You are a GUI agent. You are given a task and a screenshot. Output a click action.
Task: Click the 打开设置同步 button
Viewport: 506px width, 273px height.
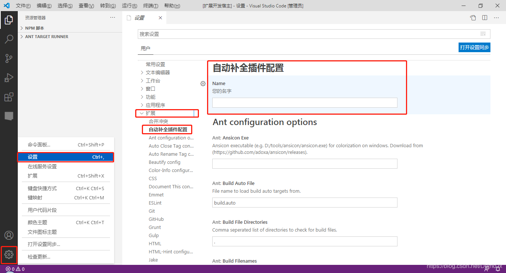[x=475, y=47]
